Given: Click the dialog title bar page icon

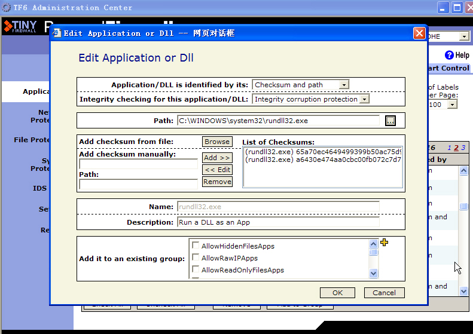Looking at the screenshot, I should 57,33.
